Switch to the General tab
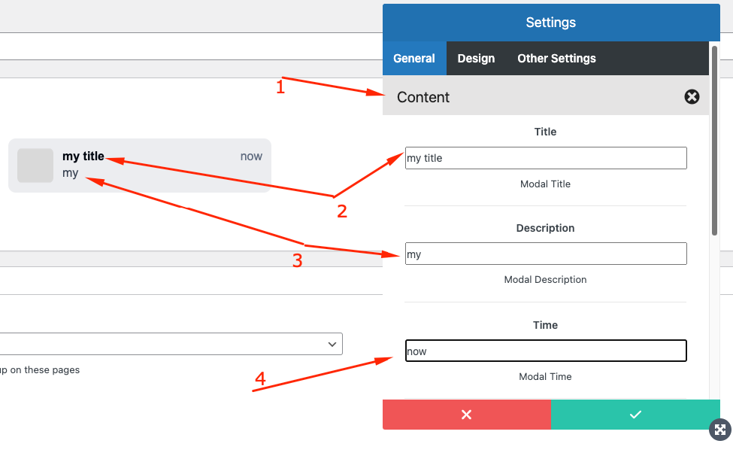 pos(414,59)
